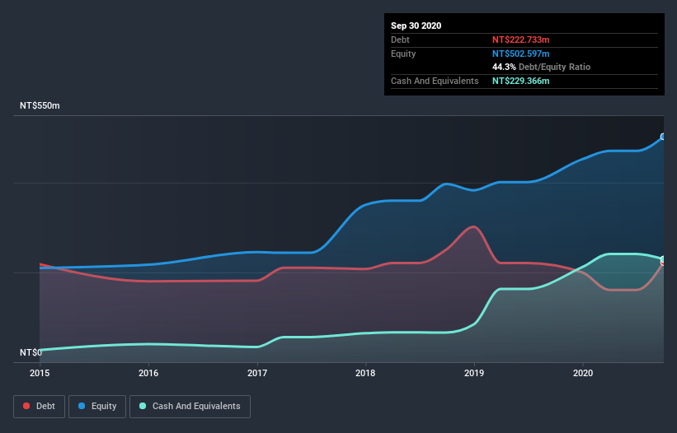677x433 pixels.
Task: Click the debt peak near 2019
Action: [x=474, y=226]
